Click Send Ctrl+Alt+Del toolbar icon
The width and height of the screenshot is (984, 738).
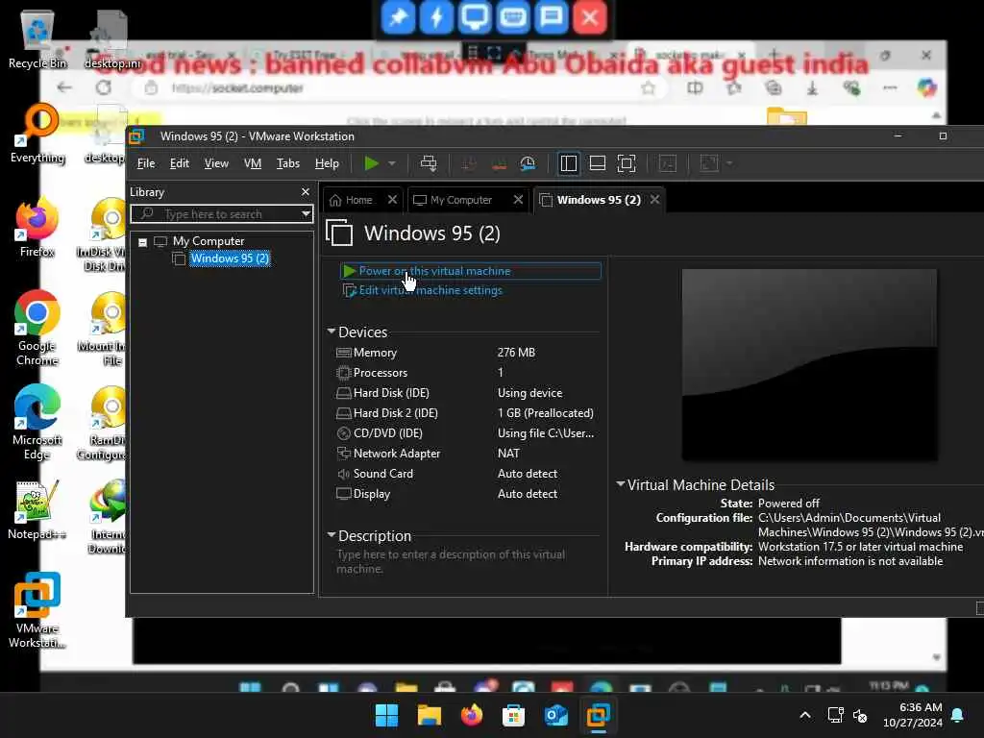tap(429, 163)
